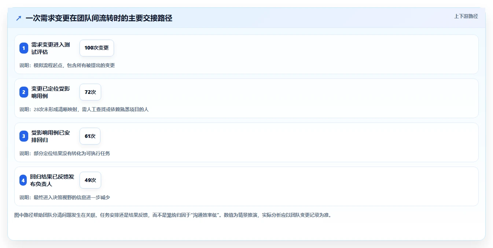The height and width of the screenshot is (248, 493).
Task: Click the note 部分定位结果没有转化为可执行任务
Action: coord(65,153)
